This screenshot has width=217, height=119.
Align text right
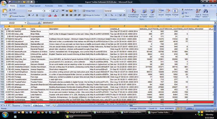coord(71,15)
